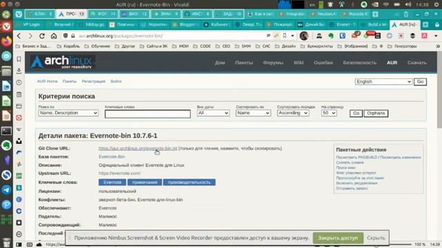
Task: Toggle Vivaldi side panel from status bar
Action: tap(19, 245)
